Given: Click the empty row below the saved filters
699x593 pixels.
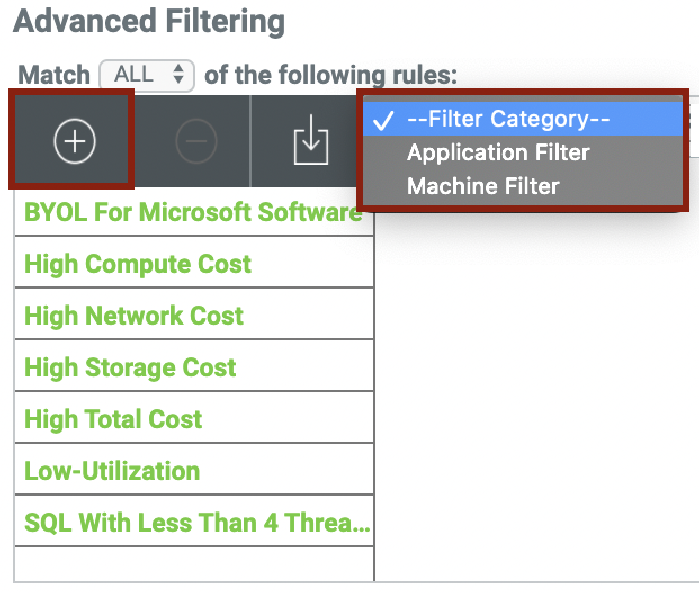Looking at the screenshot, I should tap(194, 564).
